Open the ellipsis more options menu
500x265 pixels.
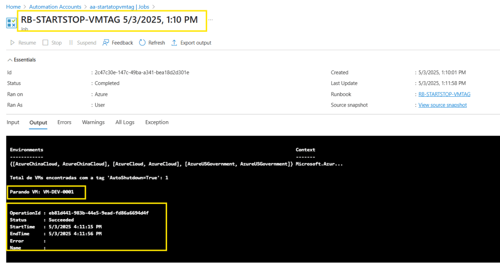(211, 20)
